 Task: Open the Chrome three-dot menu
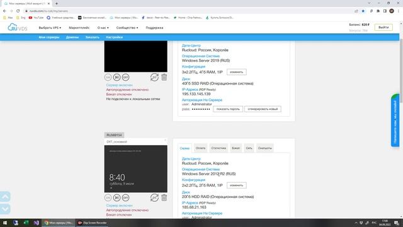(399, 11)
